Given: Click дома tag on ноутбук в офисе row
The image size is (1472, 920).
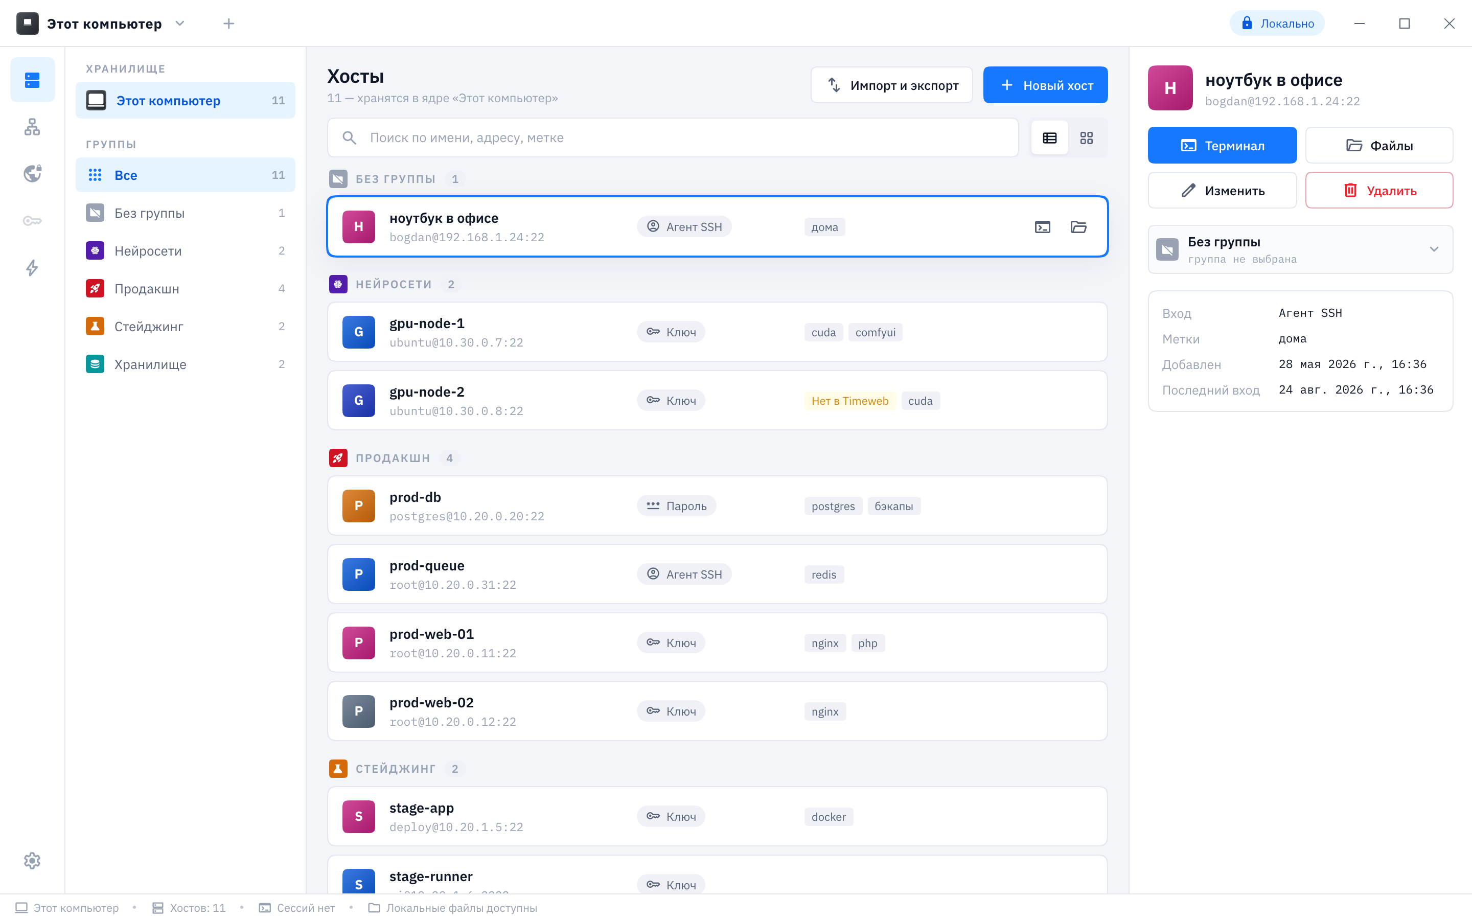Looking at the screenshot, I should pos(824,227).
